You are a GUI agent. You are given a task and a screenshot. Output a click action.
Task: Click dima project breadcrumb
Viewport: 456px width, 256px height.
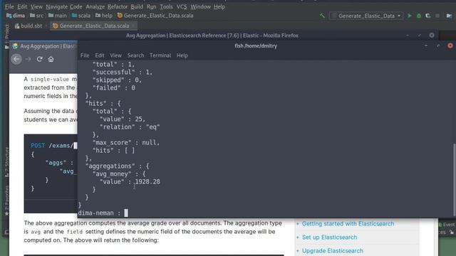coord(16,16)
